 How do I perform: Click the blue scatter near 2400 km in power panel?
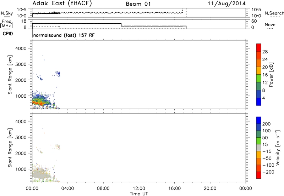coord(58,74)
